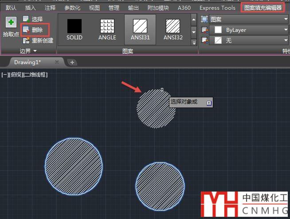Click the 删除 boundary objects icon
Image resolution: width=290 pixels, height=219 pixels.
[26, 30]
